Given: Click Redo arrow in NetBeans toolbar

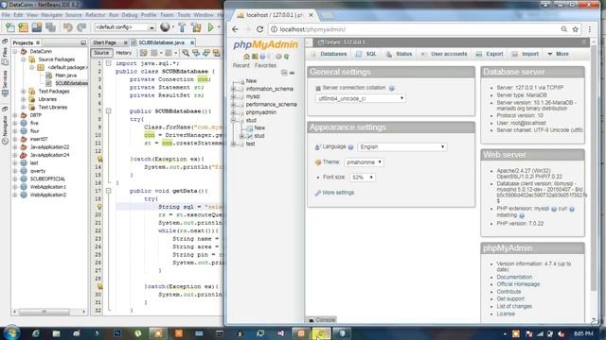Looking at the screenshot, I should tap(81, 27).
